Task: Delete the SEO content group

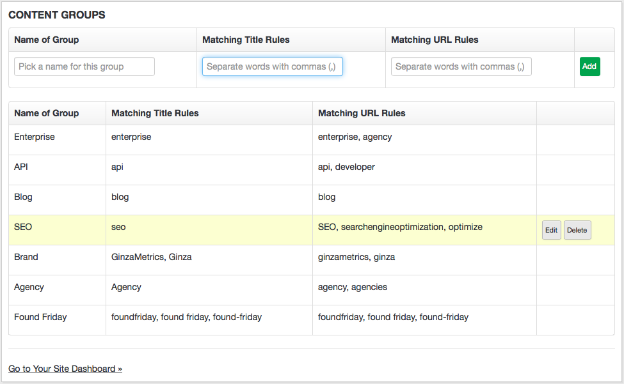Action: (577, 231)
